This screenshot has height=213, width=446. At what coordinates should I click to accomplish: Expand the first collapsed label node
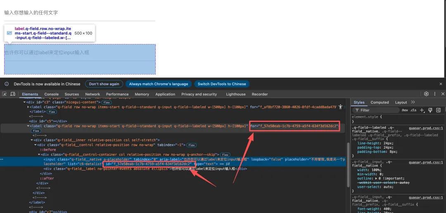tap(28, 107)
